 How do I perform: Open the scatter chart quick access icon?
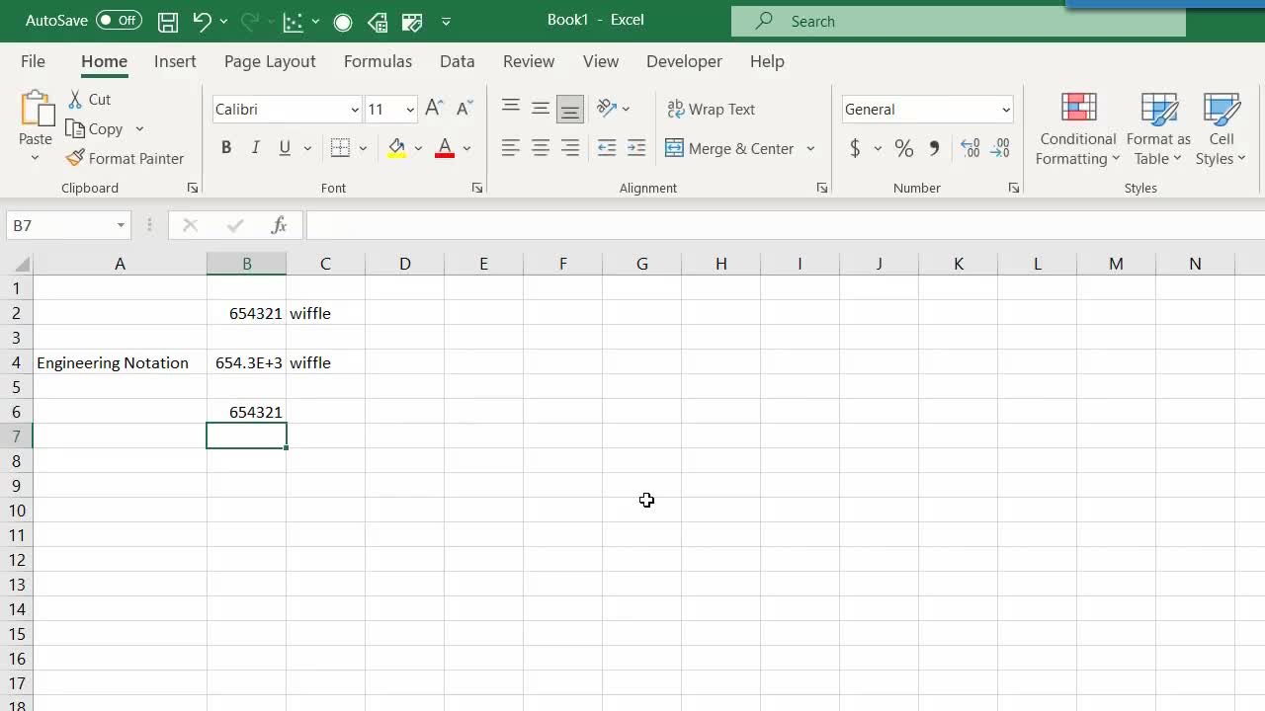click(293, 21)
